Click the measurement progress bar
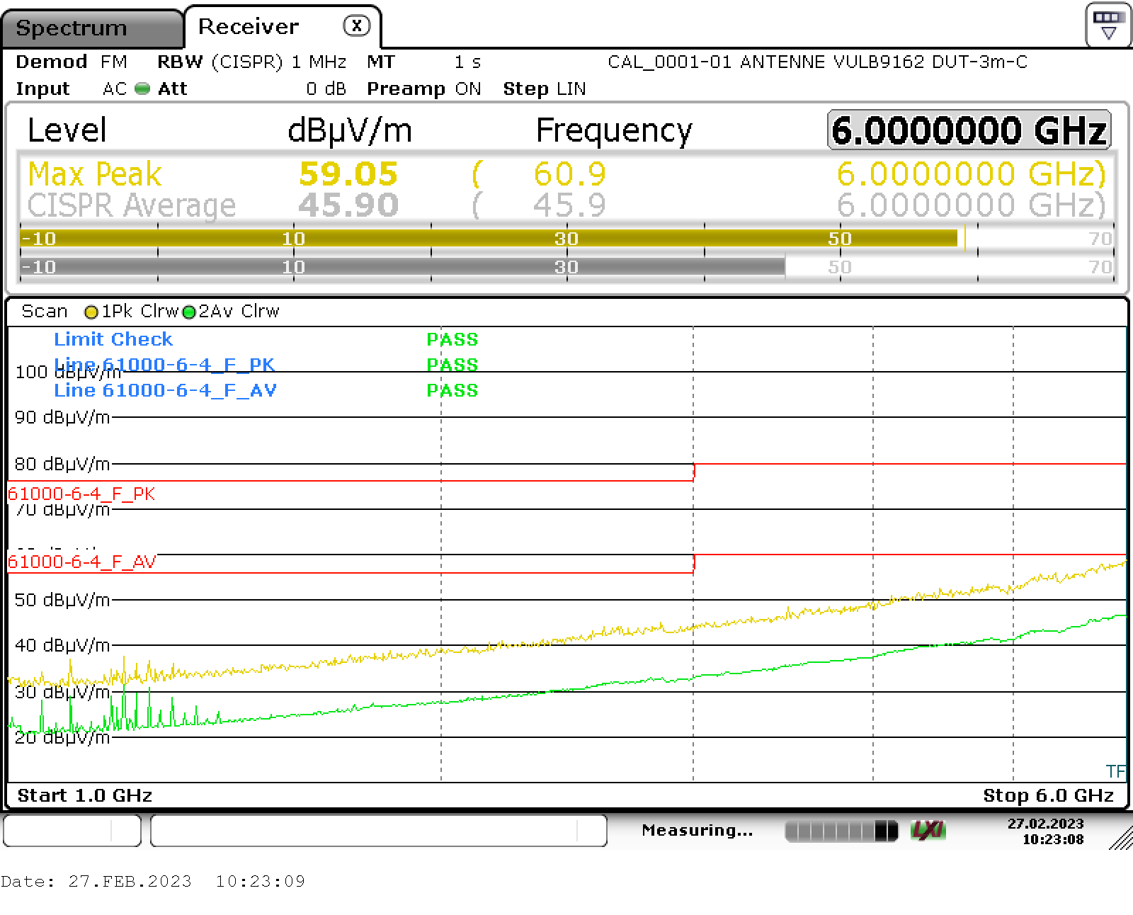This screenshot has height=915, width=1133. click(842, 831)
